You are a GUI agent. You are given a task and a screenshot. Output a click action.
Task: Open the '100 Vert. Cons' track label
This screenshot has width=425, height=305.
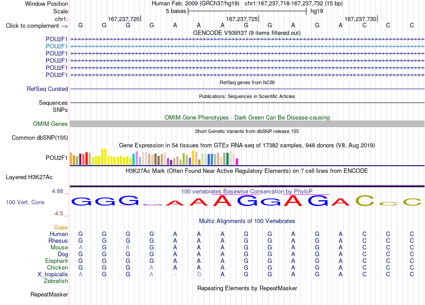25,202
